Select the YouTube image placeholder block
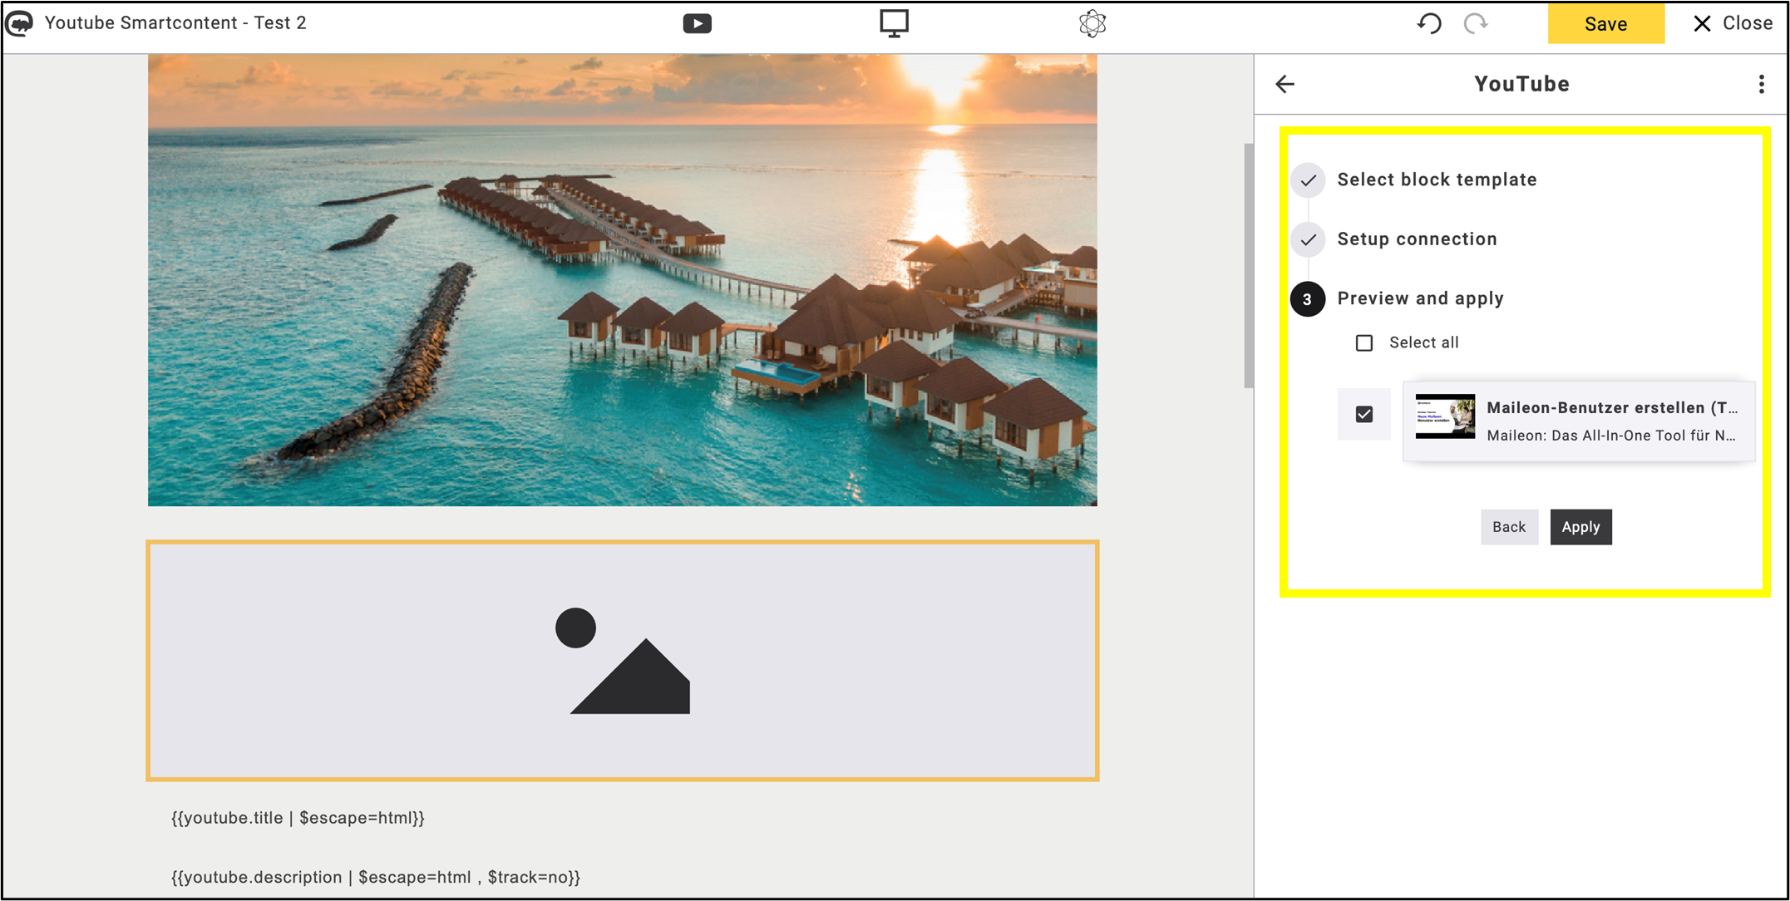Image resolution: width=1790 pixels, height=901 pixels. click(623, 661)
